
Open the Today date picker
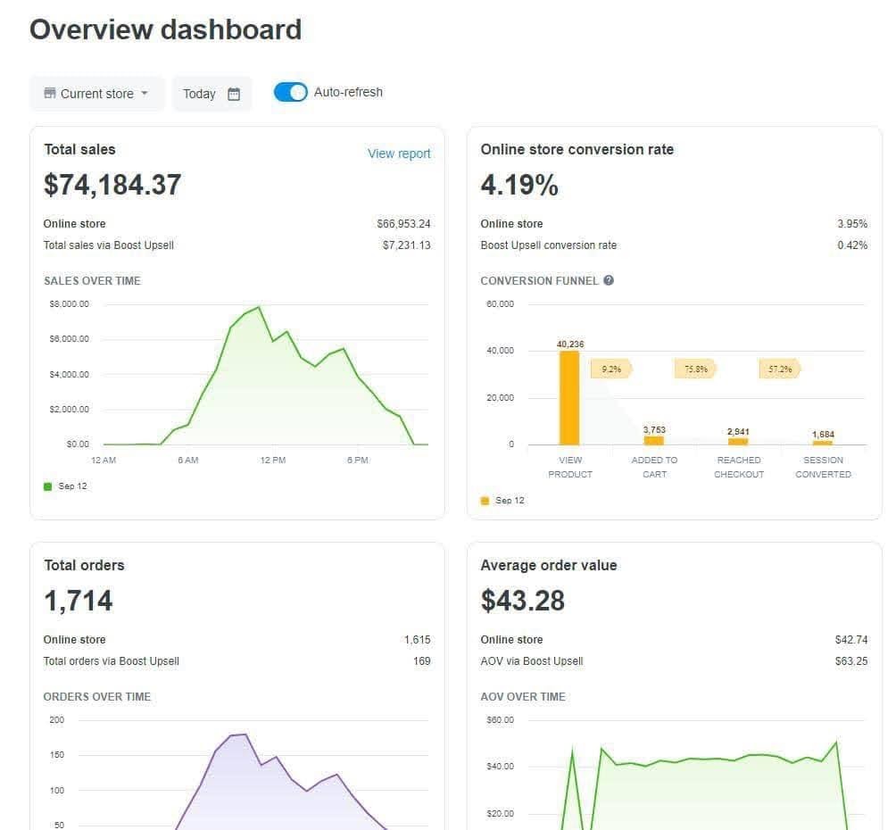pos(212,94)
